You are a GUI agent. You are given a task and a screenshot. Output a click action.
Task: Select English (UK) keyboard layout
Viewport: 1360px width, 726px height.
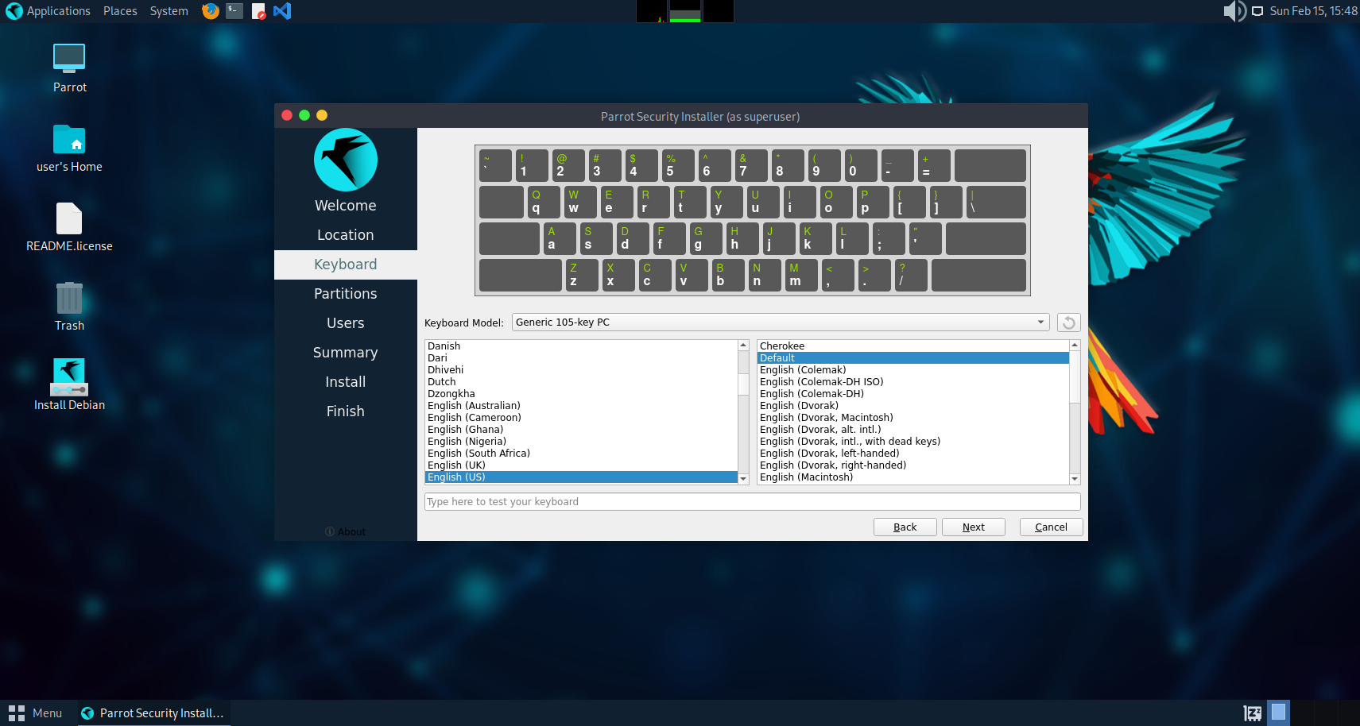456,465
